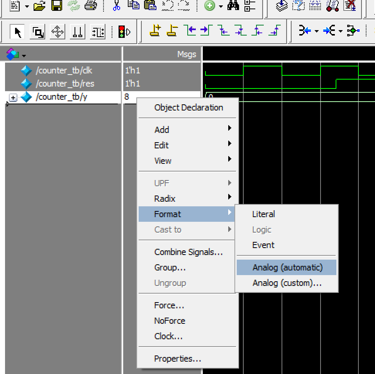
Task: Click the New file toolbar icon
Action: tap(15, 5)
